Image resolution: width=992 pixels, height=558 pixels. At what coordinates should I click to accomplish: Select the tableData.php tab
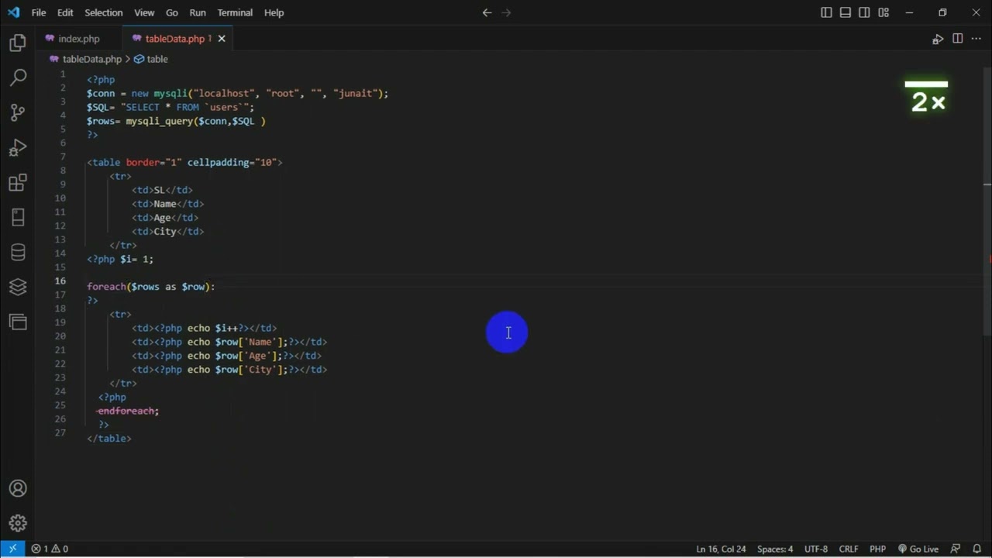pyautogui.click(x=174, y=39)
